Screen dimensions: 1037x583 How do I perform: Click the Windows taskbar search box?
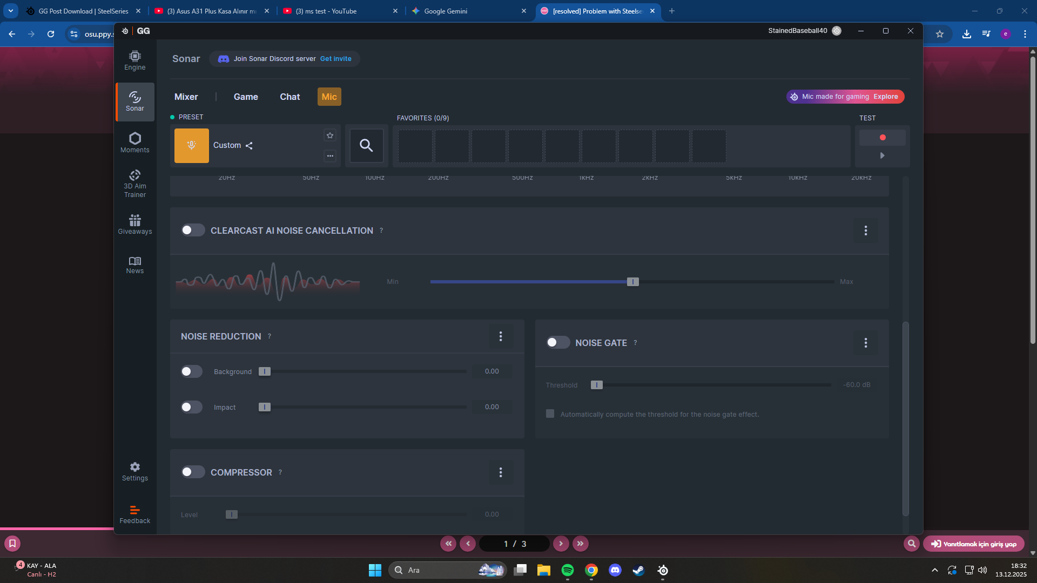(x=448, y=570)
